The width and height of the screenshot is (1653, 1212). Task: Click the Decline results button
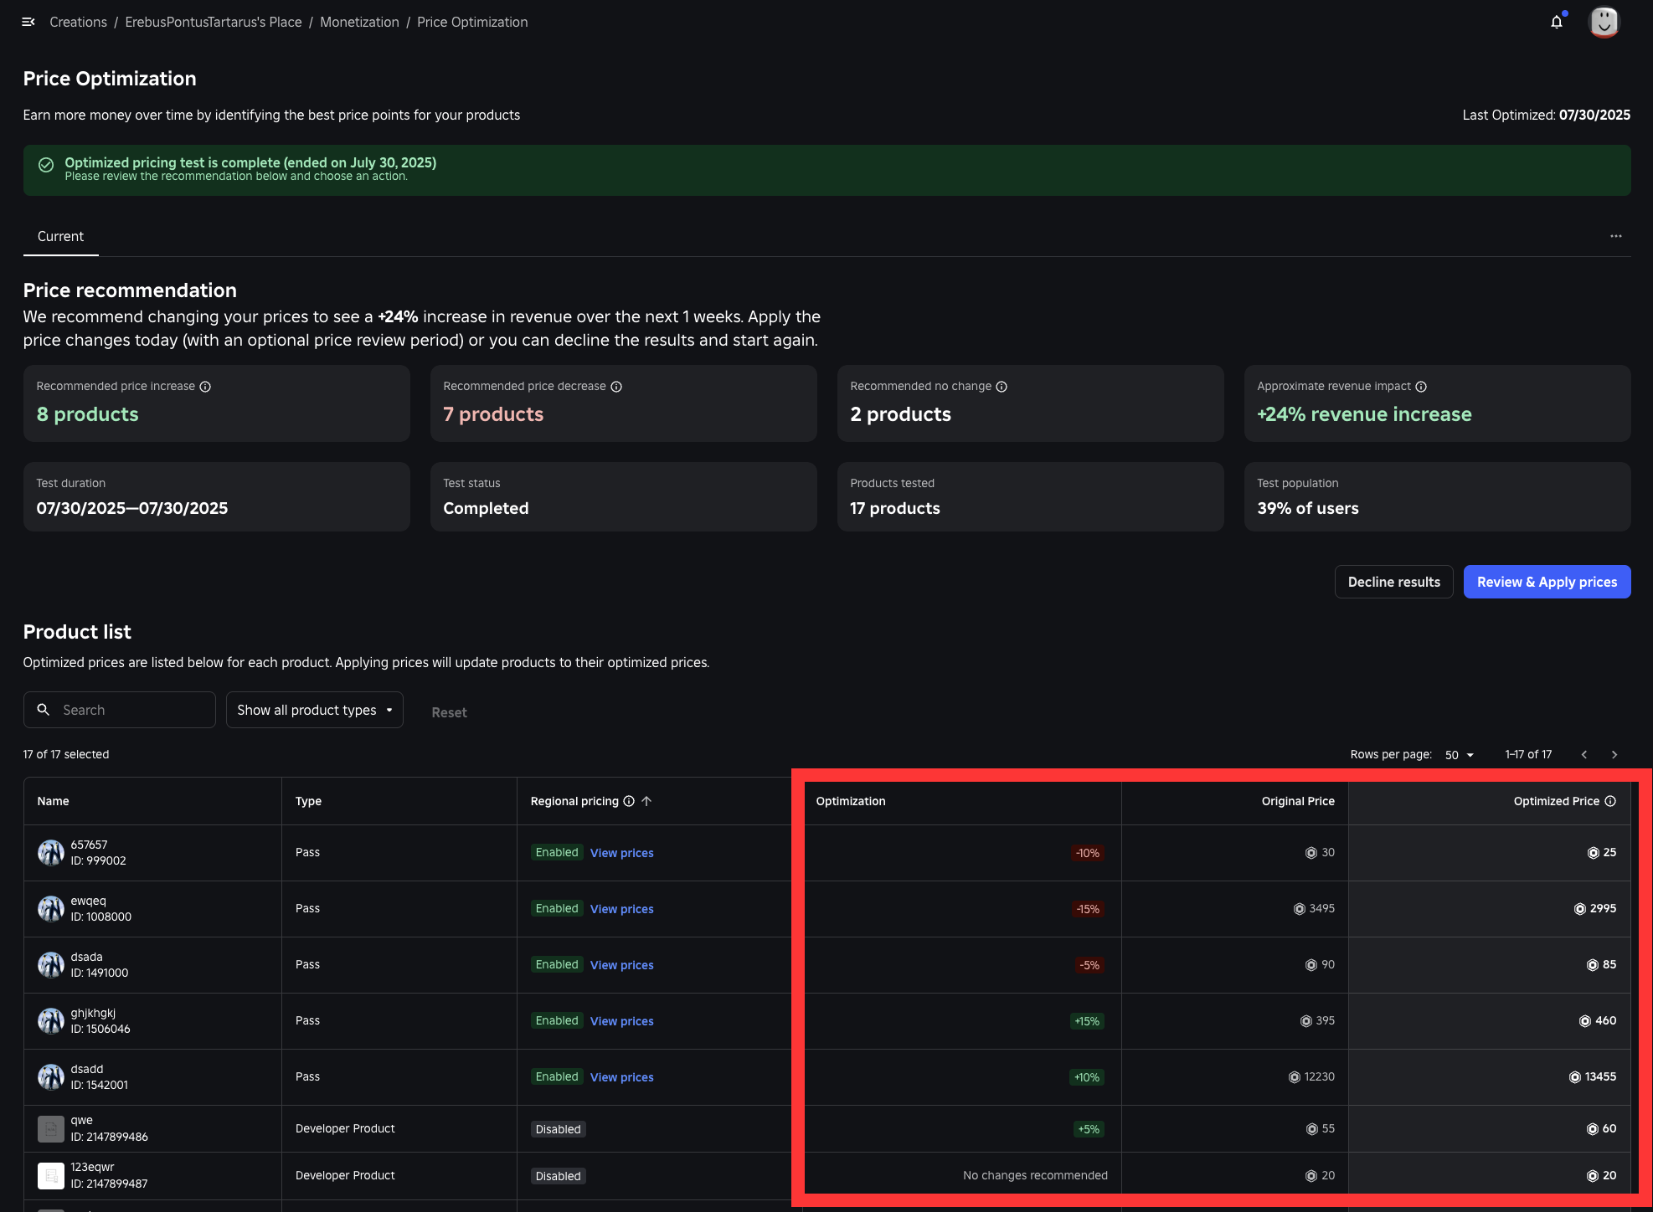point(1393,582)
